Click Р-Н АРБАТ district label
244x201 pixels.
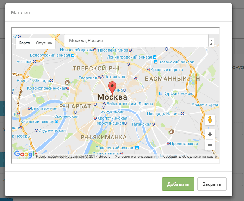point(75,106)
